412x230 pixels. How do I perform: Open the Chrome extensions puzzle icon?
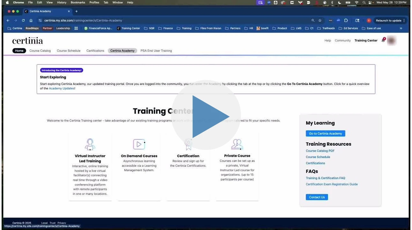pyautogui.click(x=346, y=20)
